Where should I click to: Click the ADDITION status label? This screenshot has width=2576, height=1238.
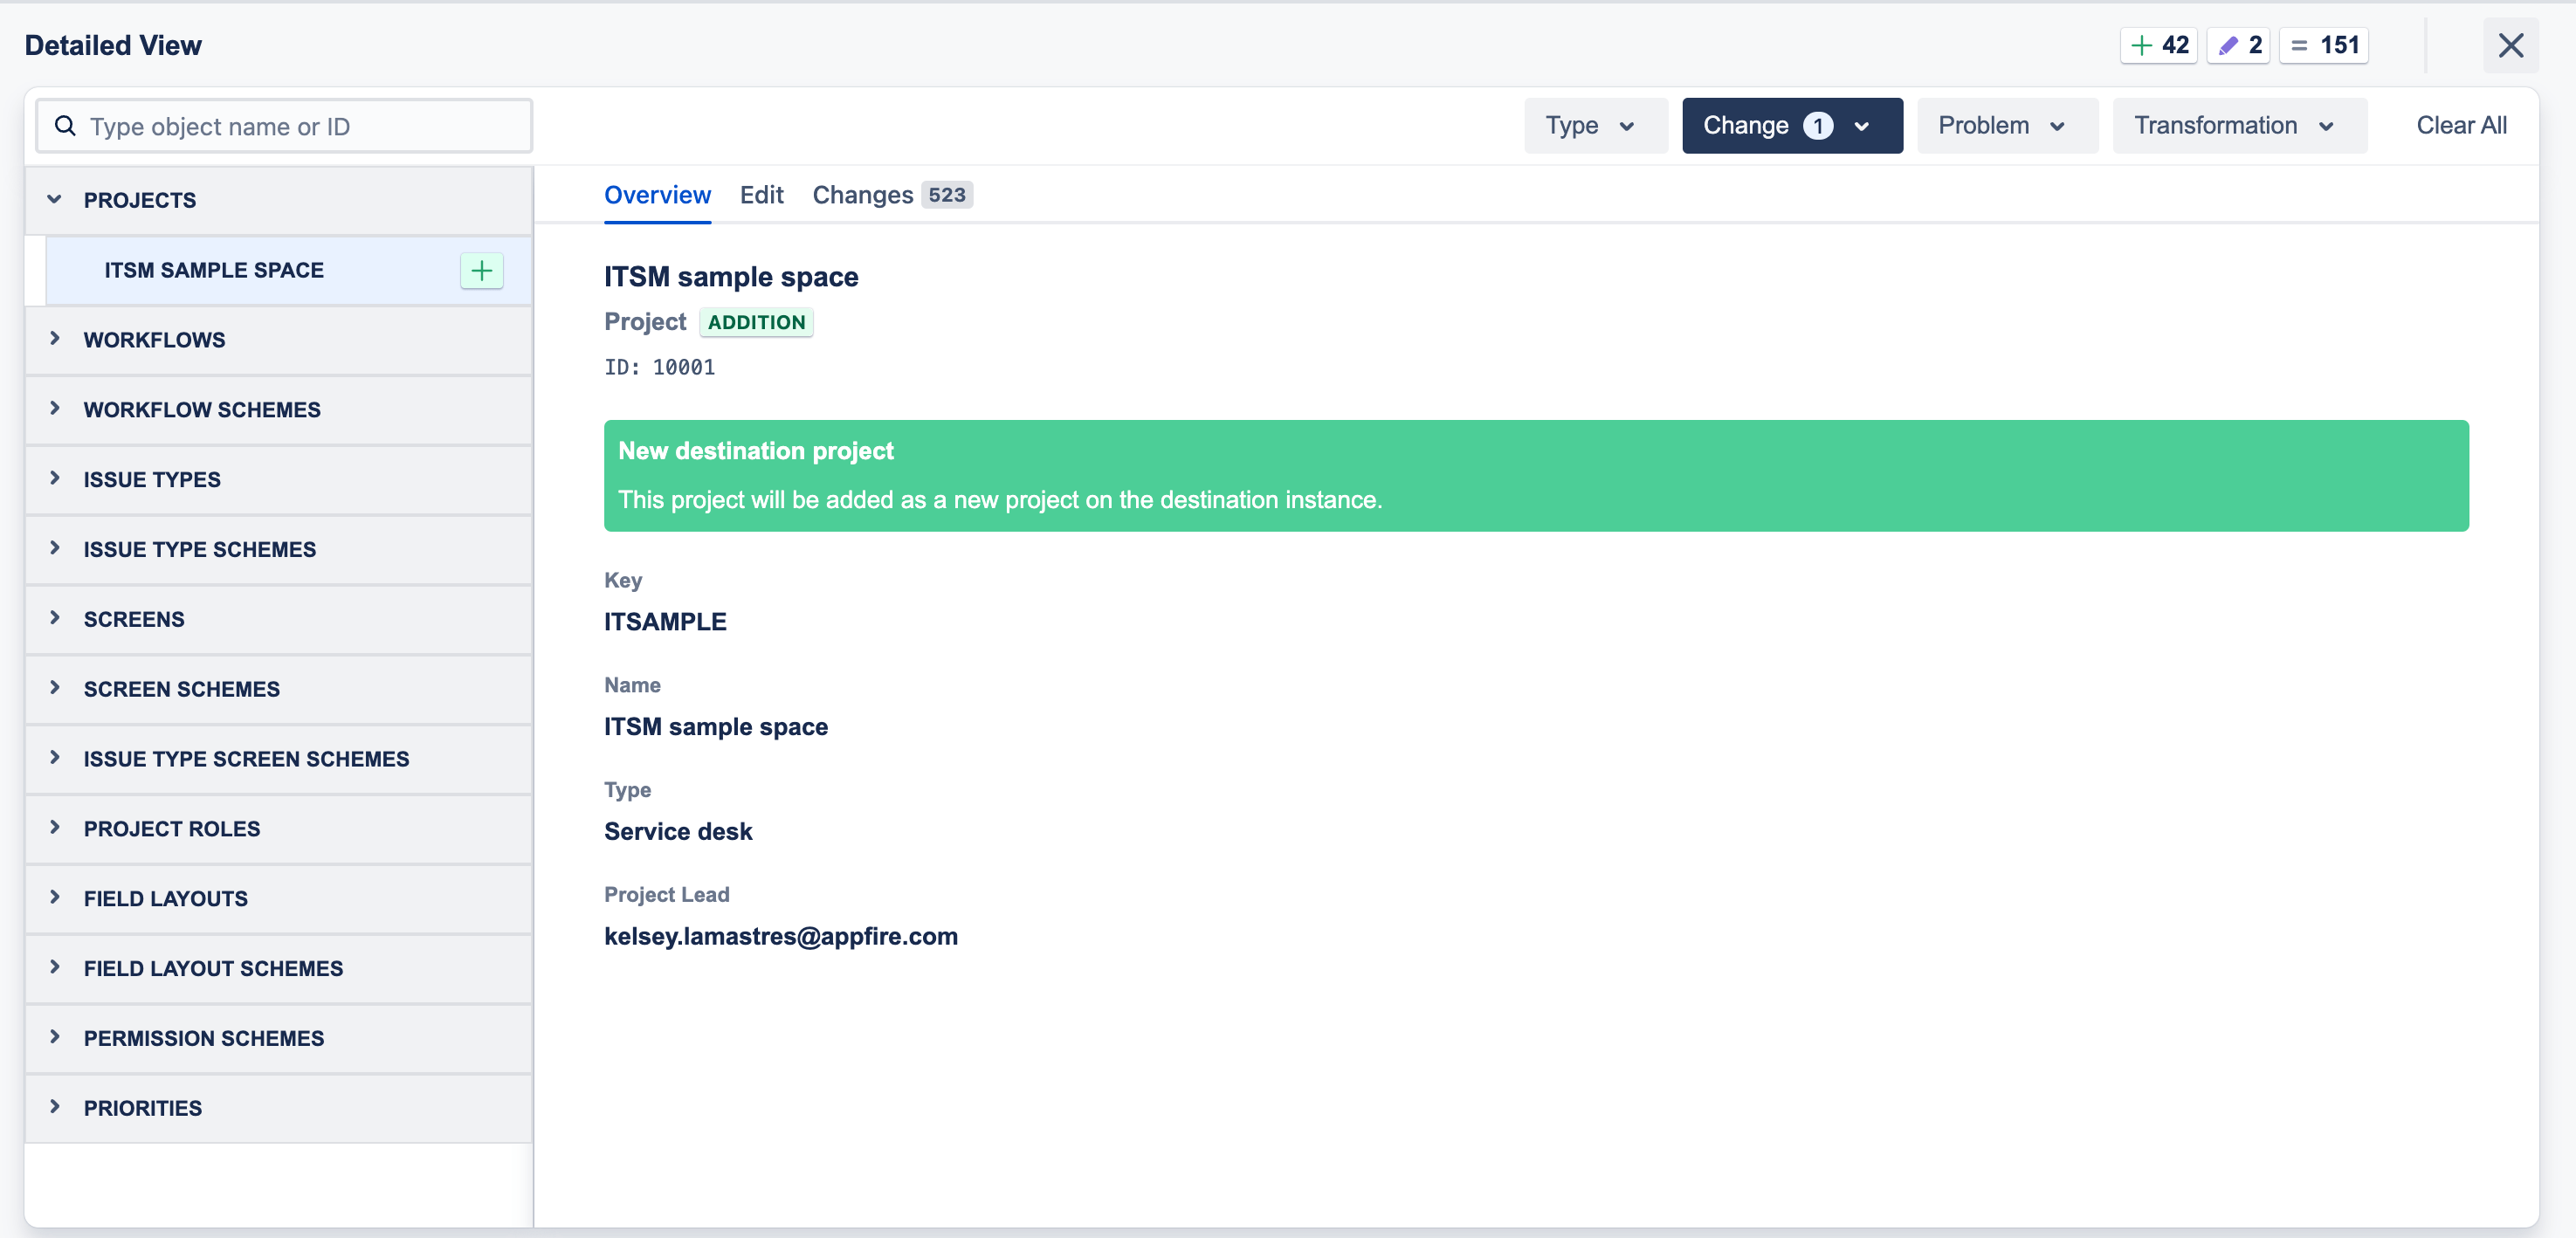tap(756, 322)
